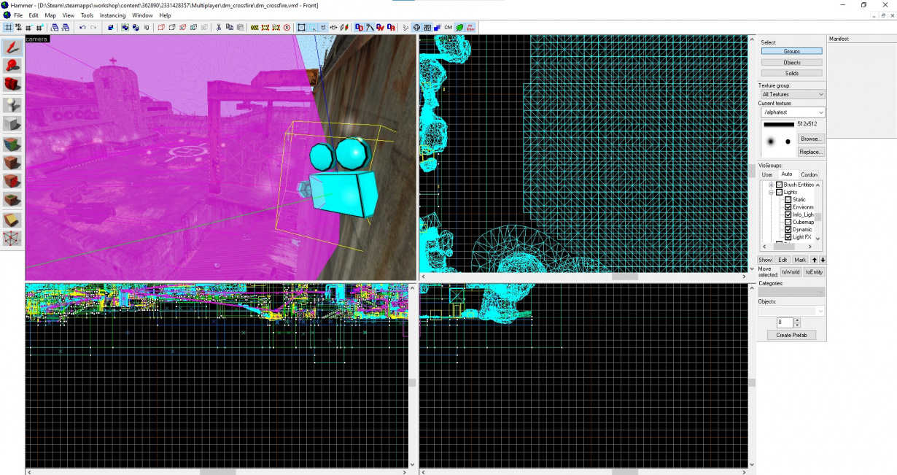897x475 pixels.
Task: Click the Undo icon in the toolbar
Action: (82, 27)
